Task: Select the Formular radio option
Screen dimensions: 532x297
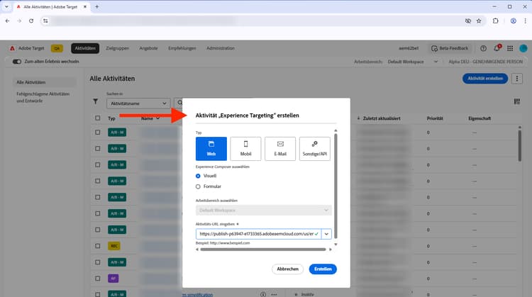Action: coord(198,186)
